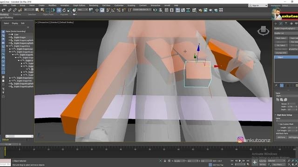Click the Go to End playback button

pyautogui.click(x=248, y=161)
